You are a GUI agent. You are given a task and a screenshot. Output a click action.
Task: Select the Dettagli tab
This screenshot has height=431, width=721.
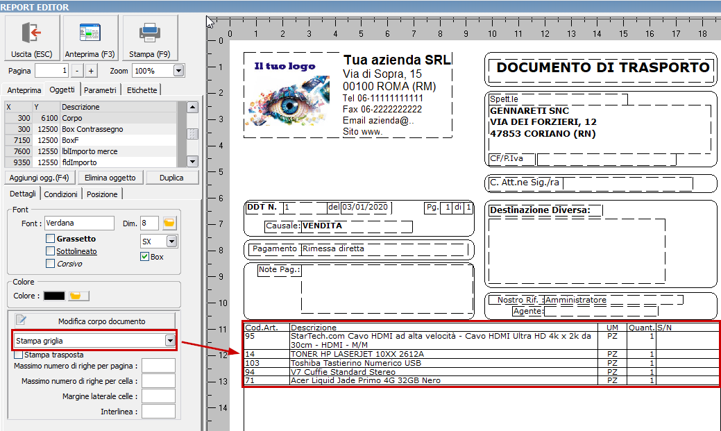point(22,194)
